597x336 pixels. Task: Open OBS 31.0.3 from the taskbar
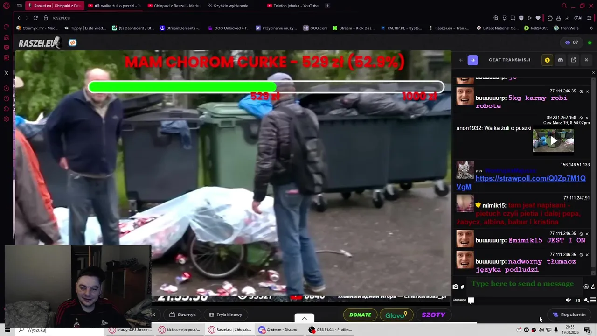[x=330, y=329]
